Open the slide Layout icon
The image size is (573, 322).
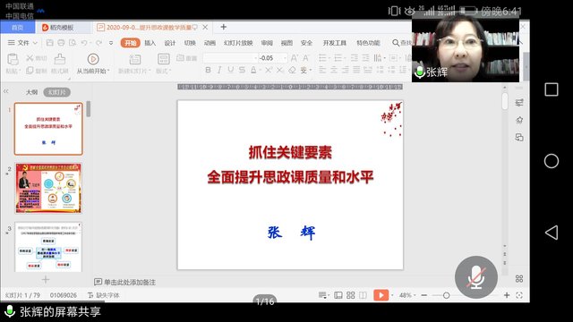pyautogui.click(x=163, y=59)
